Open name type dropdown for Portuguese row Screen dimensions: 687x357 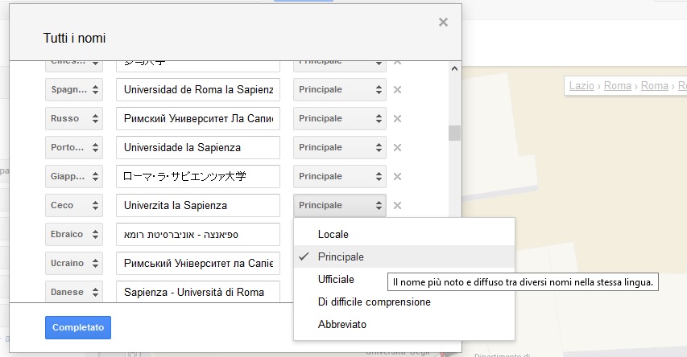340,147
